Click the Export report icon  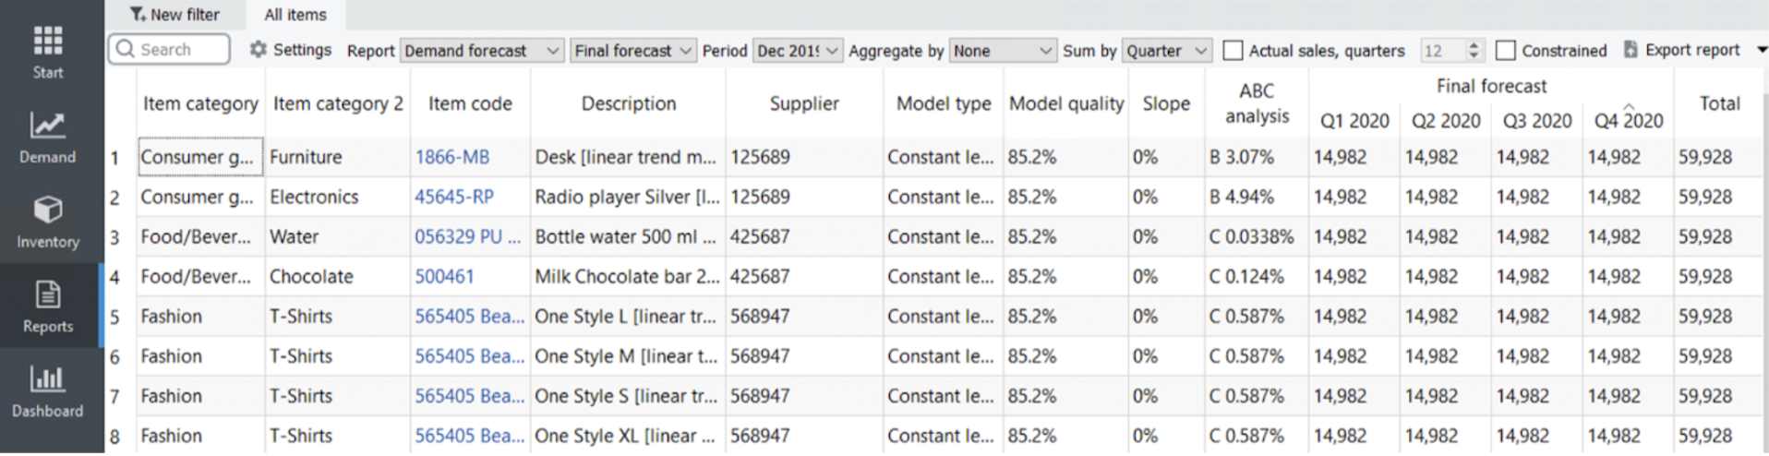click(x=1631, y=50)
